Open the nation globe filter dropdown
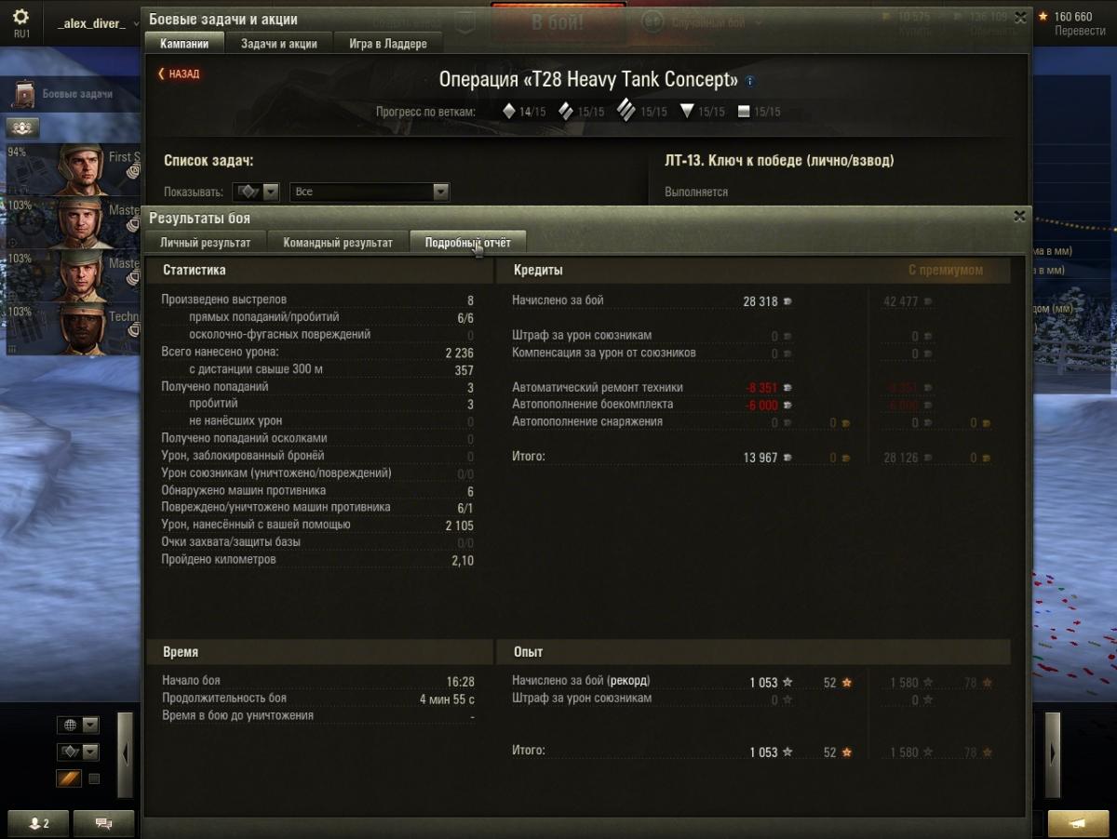 (x=78, y=725)
